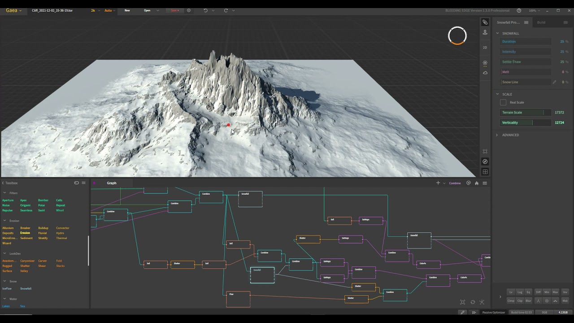Open the 2k resolution dropdown
Viewport: 574px width, 323px height.
click(95, 10)
